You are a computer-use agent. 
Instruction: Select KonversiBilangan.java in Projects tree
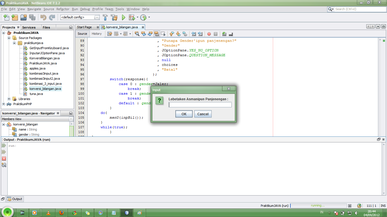tap(44, 58)
